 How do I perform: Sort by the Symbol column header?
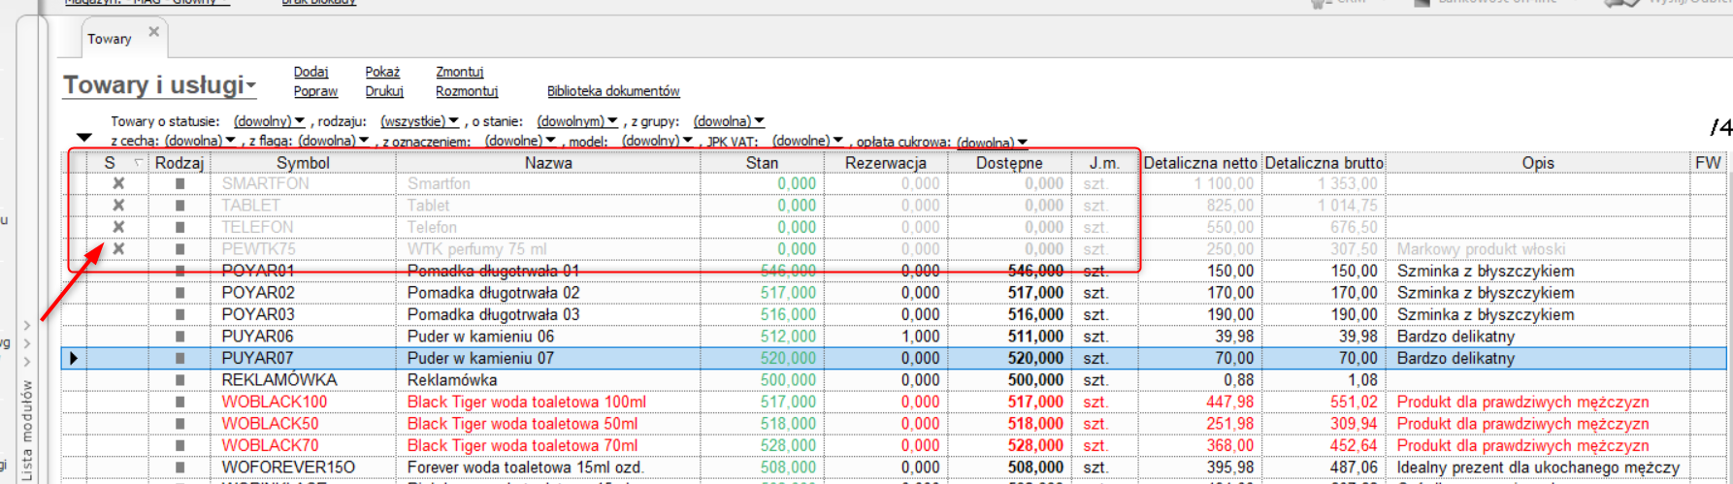coord(303,163)
